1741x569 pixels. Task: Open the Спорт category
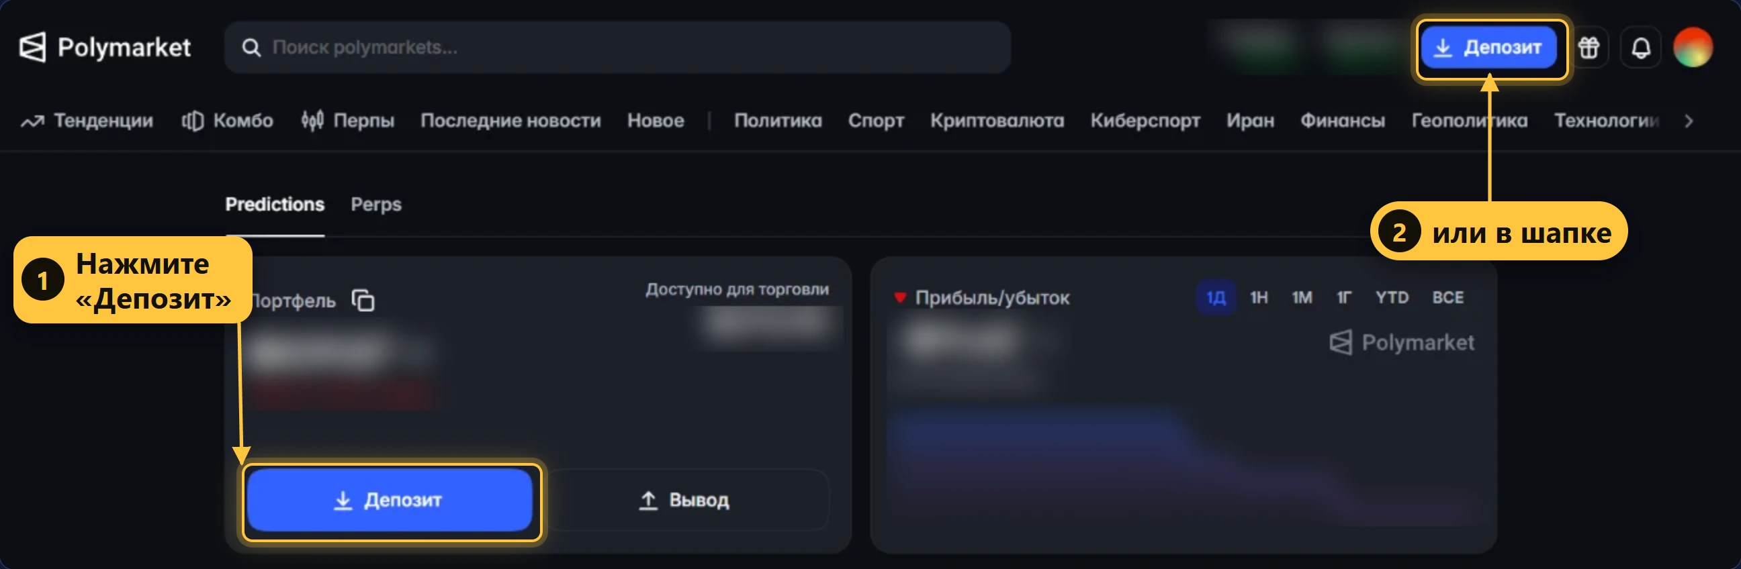coord(876,121)
